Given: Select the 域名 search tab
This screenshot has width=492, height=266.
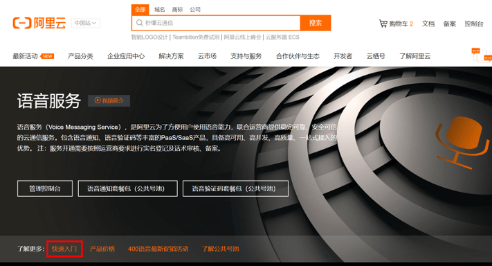Looking at the screenshot, I should click(x=159, y=10).
